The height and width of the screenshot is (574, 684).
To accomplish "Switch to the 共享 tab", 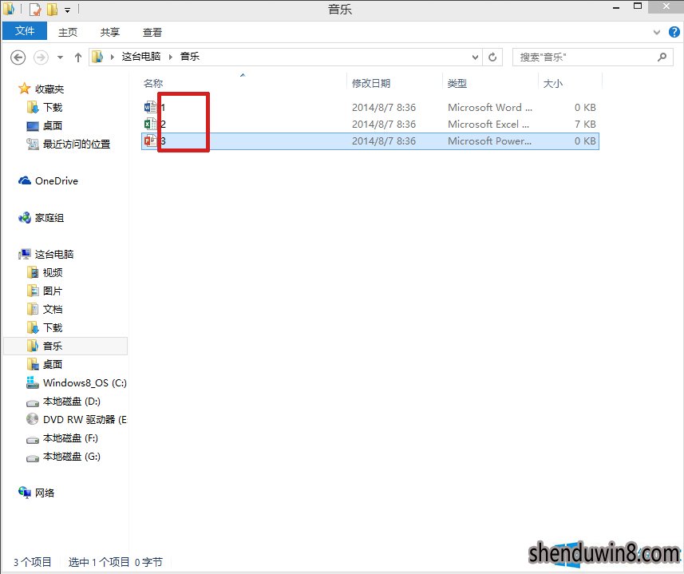I will click(110, 32).
